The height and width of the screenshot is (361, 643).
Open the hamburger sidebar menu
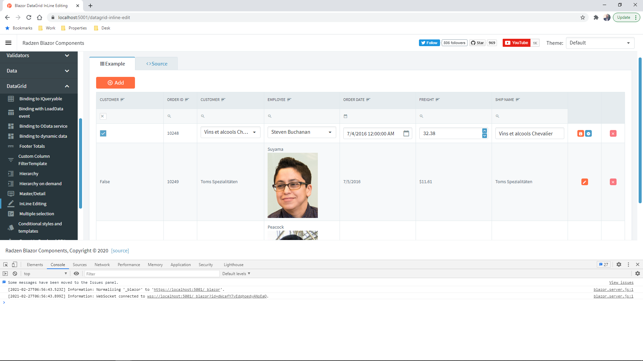pos(8,43)
